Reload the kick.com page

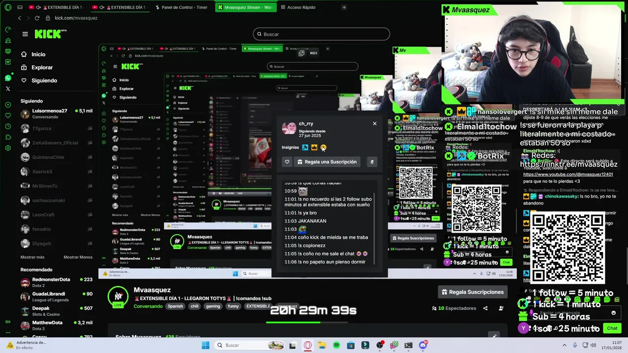pyautogui.click(x=37, y=18)
